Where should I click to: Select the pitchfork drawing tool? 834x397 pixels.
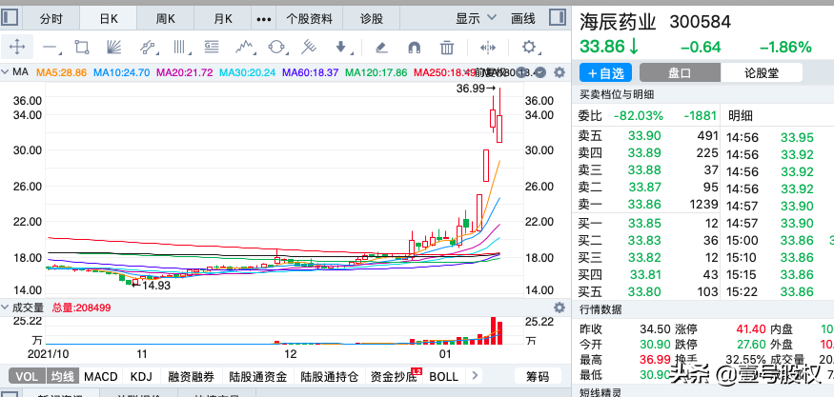pos(308,48)
